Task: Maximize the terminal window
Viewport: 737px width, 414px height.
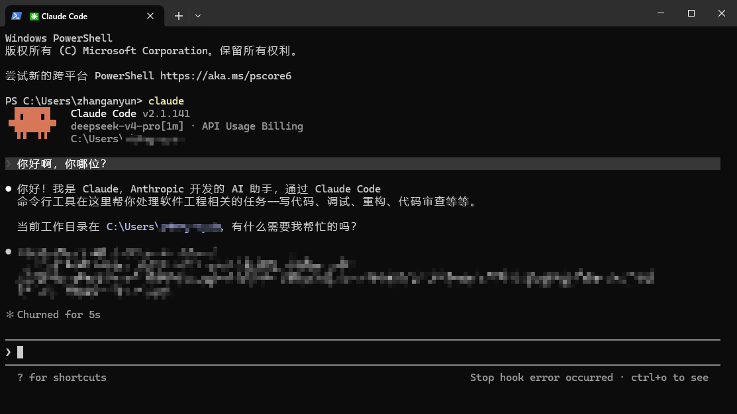Action: click(691, 13)
